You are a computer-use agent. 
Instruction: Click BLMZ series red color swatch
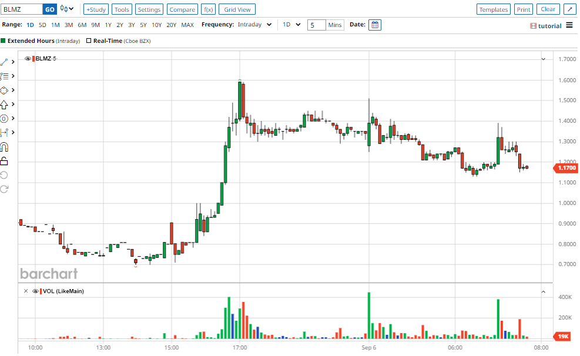point(33,58)
